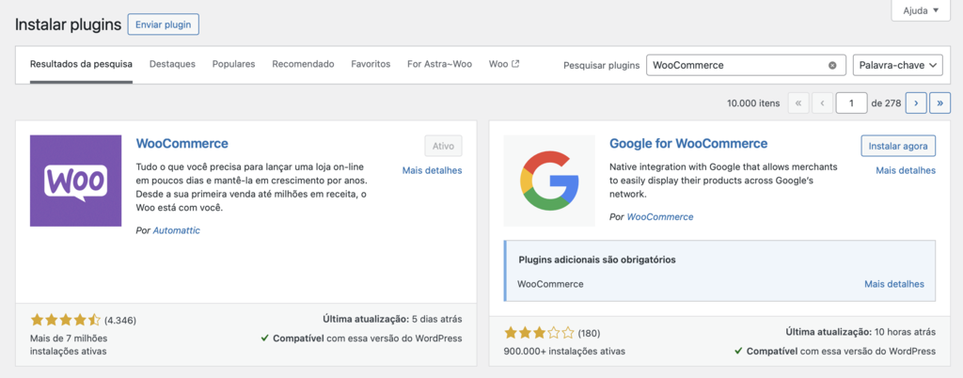The width and height of the screenshot is (963, 378).
Task: Click the disabled Ativo button
Action: pos(444,146)
